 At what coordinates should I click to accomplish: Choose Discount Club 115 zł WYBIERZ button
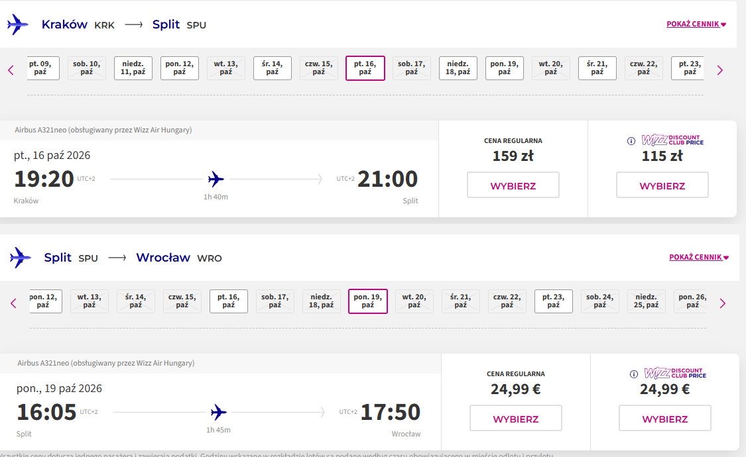(662, 185)
